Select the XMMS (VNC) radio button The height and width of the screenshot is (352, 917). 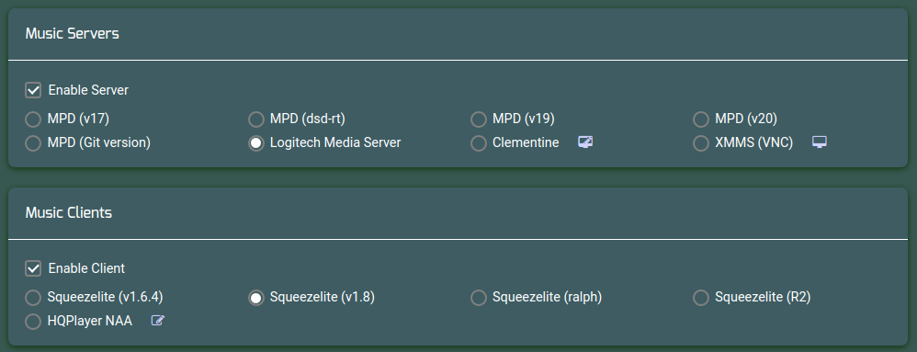point(701,143)
